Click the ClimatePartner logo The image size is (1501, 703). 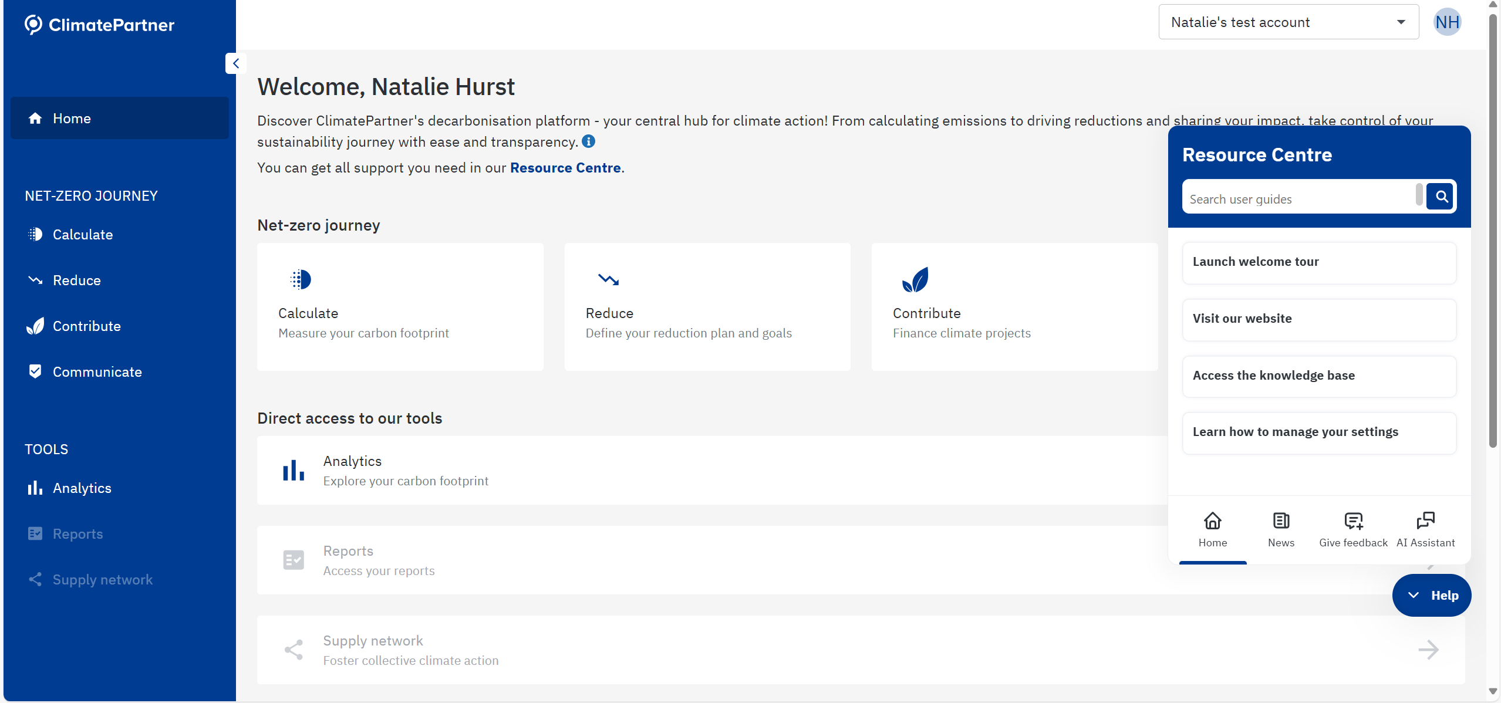coord(99,25)
